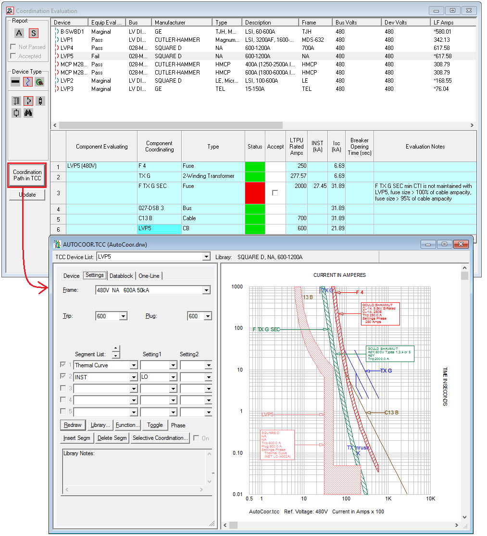Expand the Frame dropdown

pyautogui.click(x=206, y=290)
